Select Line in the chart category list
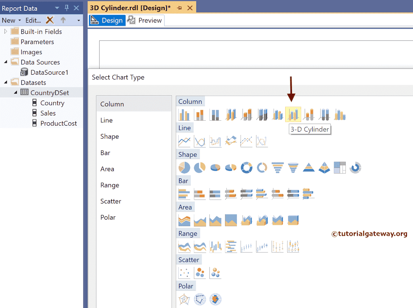 click(134, 120)
